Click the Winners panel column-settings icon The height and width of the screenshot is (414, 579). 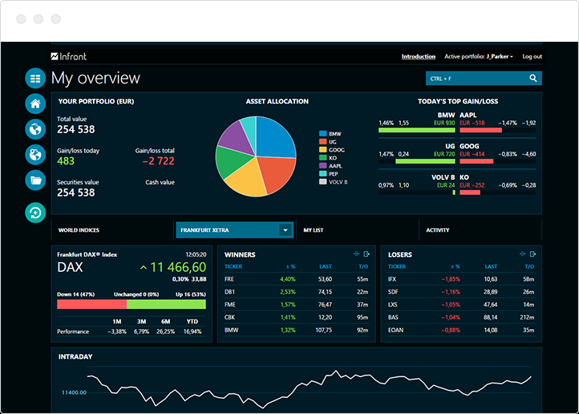pyautogui.click(x=356, y=254)
